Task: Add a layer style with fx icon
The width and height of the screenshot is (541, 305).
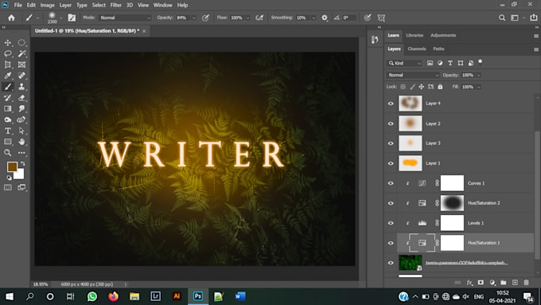Action: pyautogui.click(x=469, y=283)
